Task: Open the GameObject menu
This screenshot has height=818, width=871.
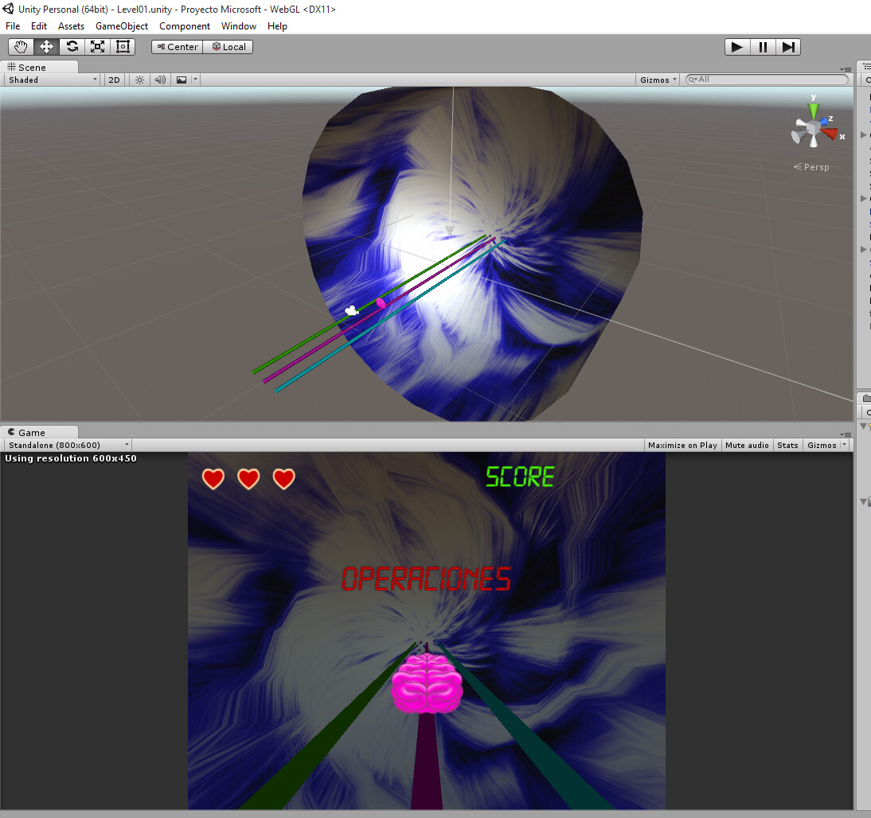Action: 121,25
